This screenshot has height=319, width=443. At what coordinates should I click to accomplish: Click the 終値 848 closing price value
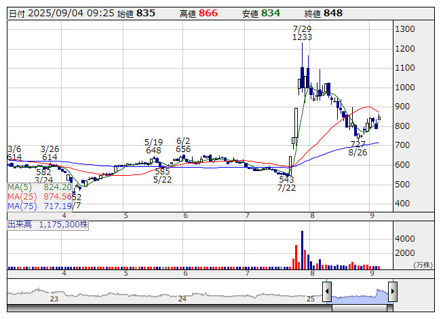pos(333,13)
